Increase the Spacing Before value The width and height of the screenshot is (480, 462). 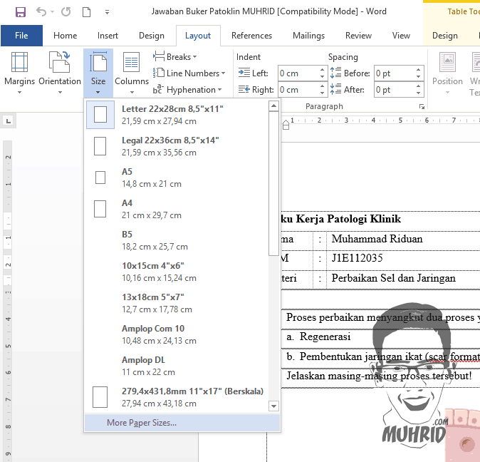pos(419,70)
